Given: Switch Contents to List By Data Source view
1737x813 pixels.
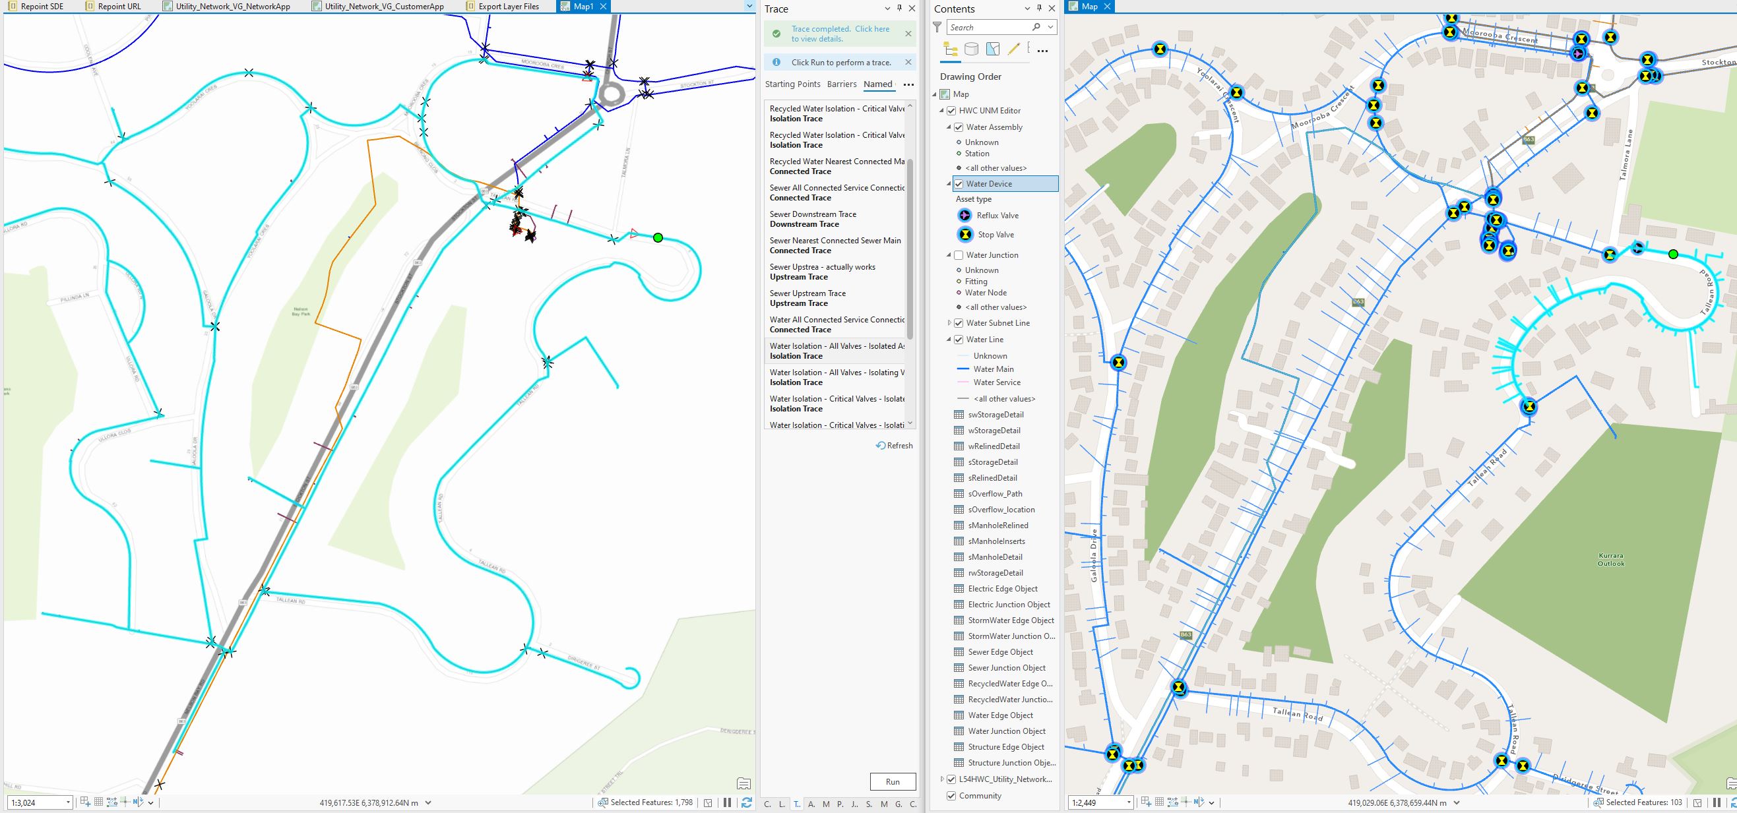Looking at the screenshot, I should [971, 49].
